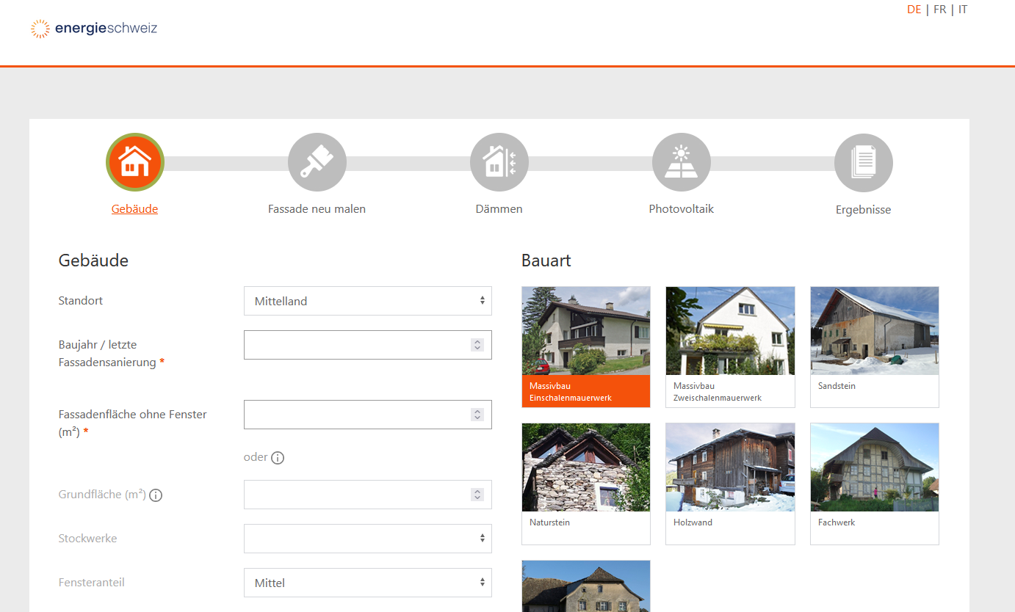Switch language to IT
The width and height of the screenshot is (1015, 612).
963,10
